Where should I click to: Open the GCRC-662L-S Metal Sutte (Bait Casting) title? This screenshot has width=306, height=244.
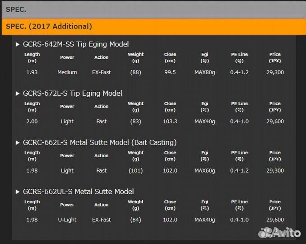tap(99, 143)
